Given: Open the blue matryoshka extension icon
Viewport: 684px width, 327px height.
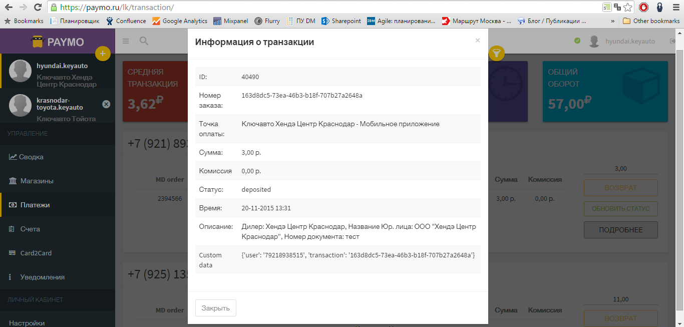Looking at the screenshot, I should pyautogui.click(x=660, y=8).
